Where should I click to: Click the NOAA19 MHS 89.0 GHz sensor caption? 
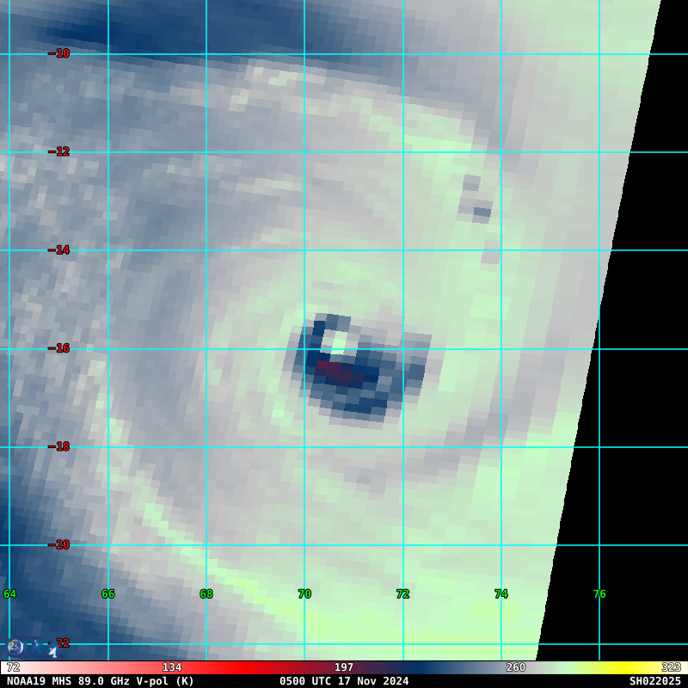tap(101, 681)
